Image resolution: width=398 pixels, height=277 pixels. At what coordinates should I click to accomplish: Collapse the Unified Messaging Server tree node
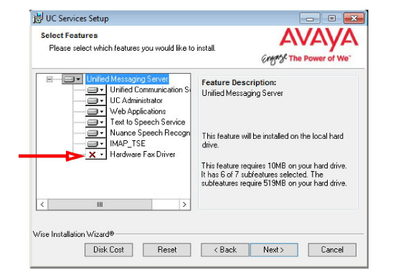pos(49,79)
